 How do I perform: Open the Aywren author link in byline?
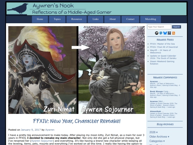click(50, 130)
